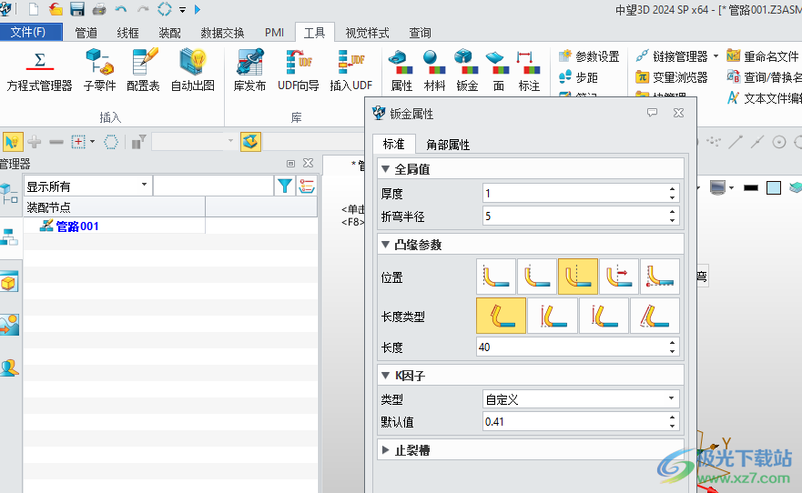Open the K因子 类型 dropdown (自定义)
802x493 pixels.
click(581, 399)
